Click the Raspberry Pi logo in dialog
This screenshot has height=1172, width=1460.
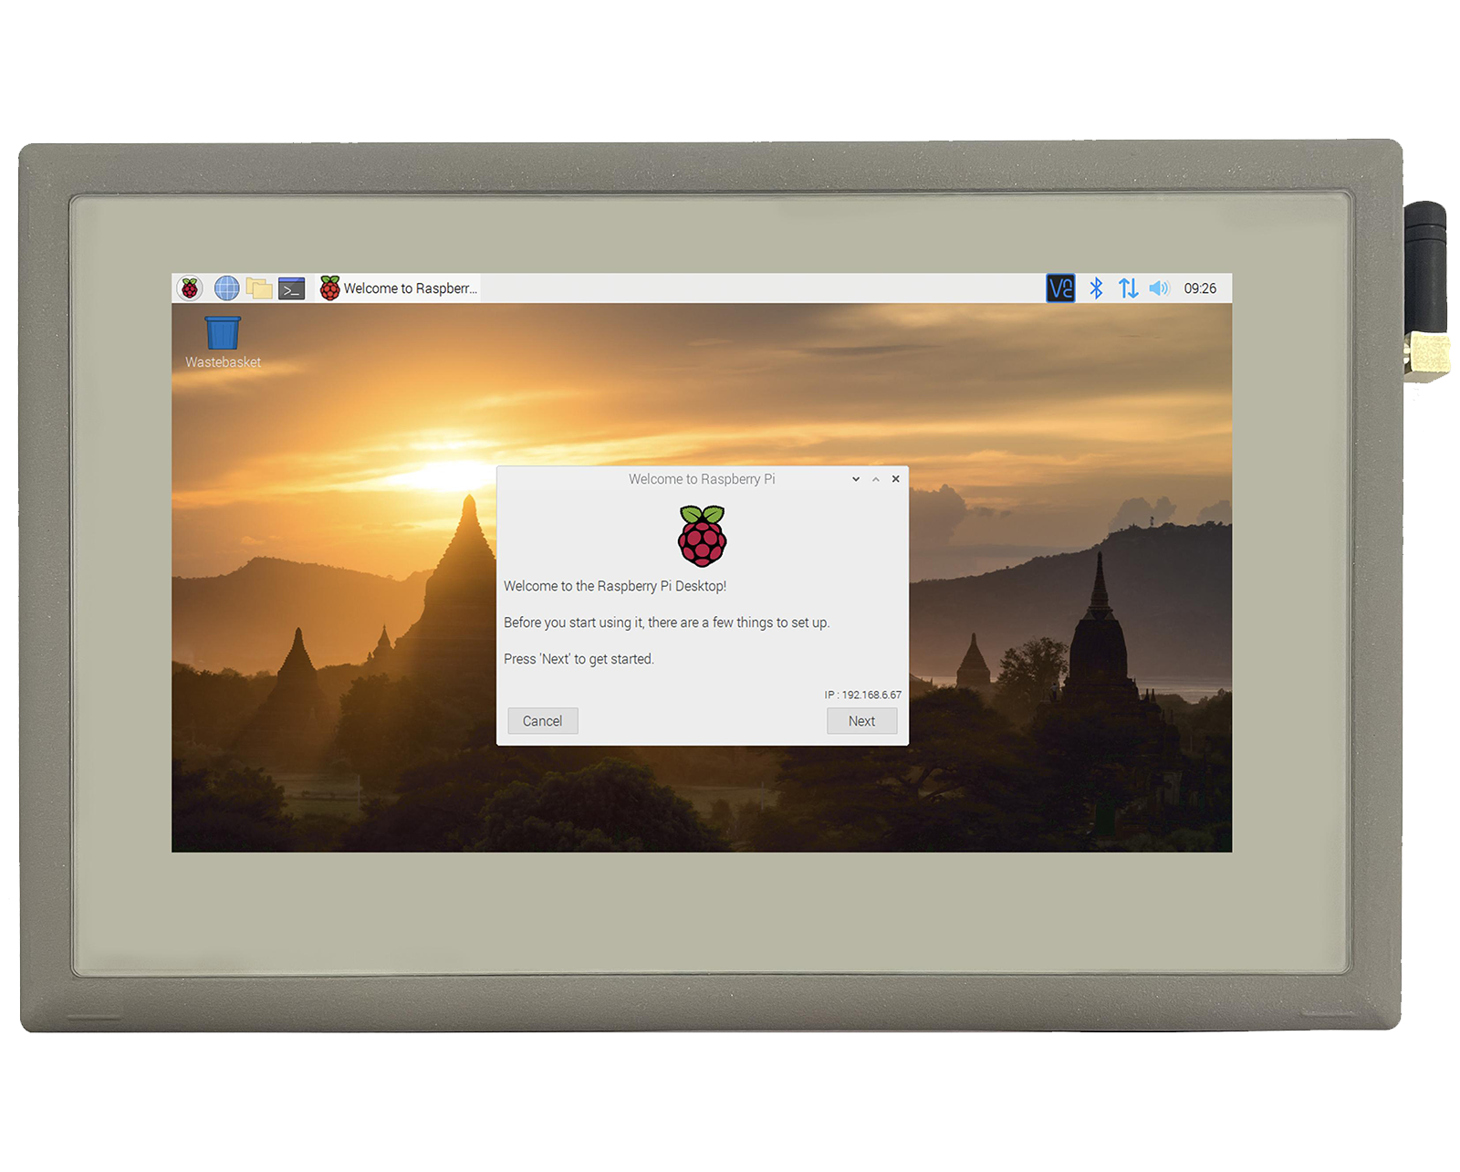(x=702, y=536)
